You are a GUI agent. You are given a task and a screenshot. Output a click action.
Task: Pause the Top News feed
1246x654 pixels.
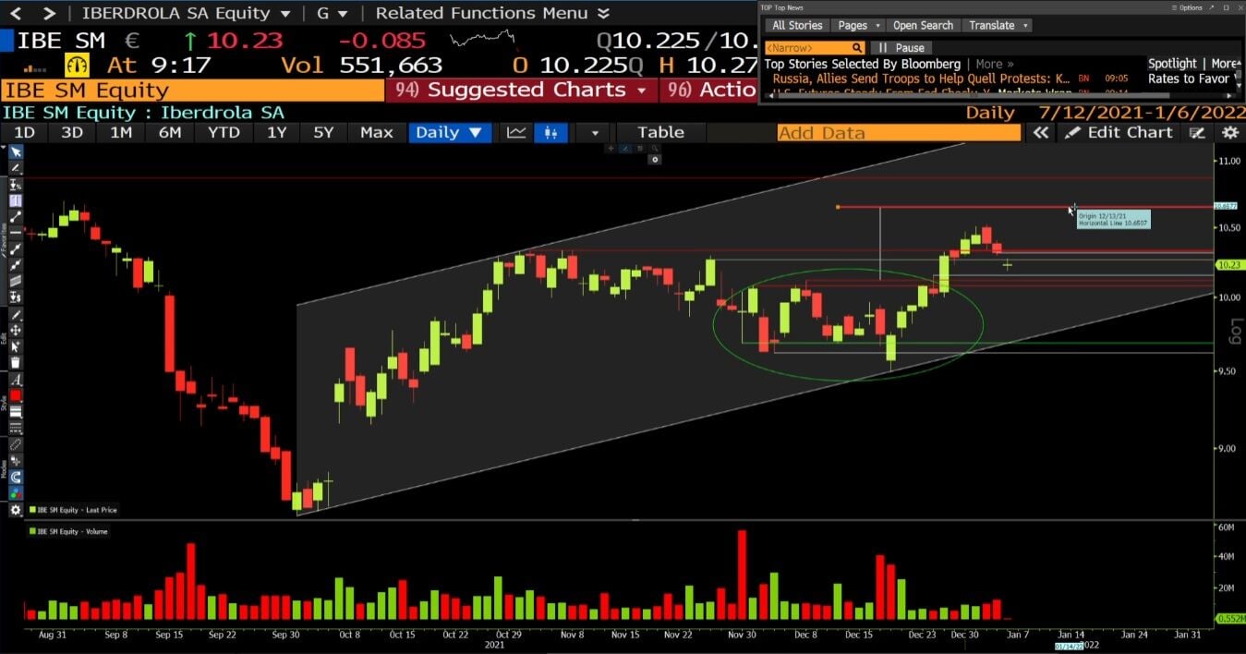901,48
